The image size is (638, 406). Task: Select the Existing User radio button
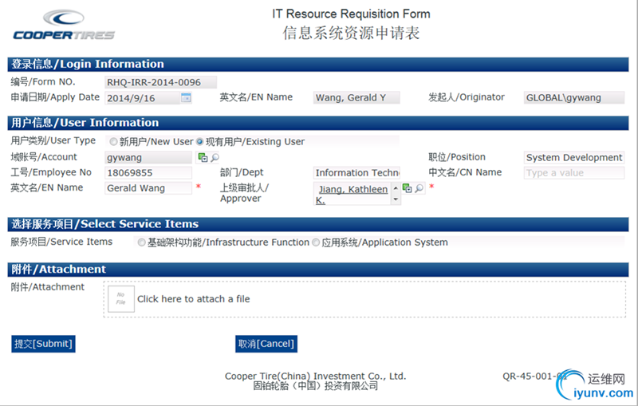[200, 142]
